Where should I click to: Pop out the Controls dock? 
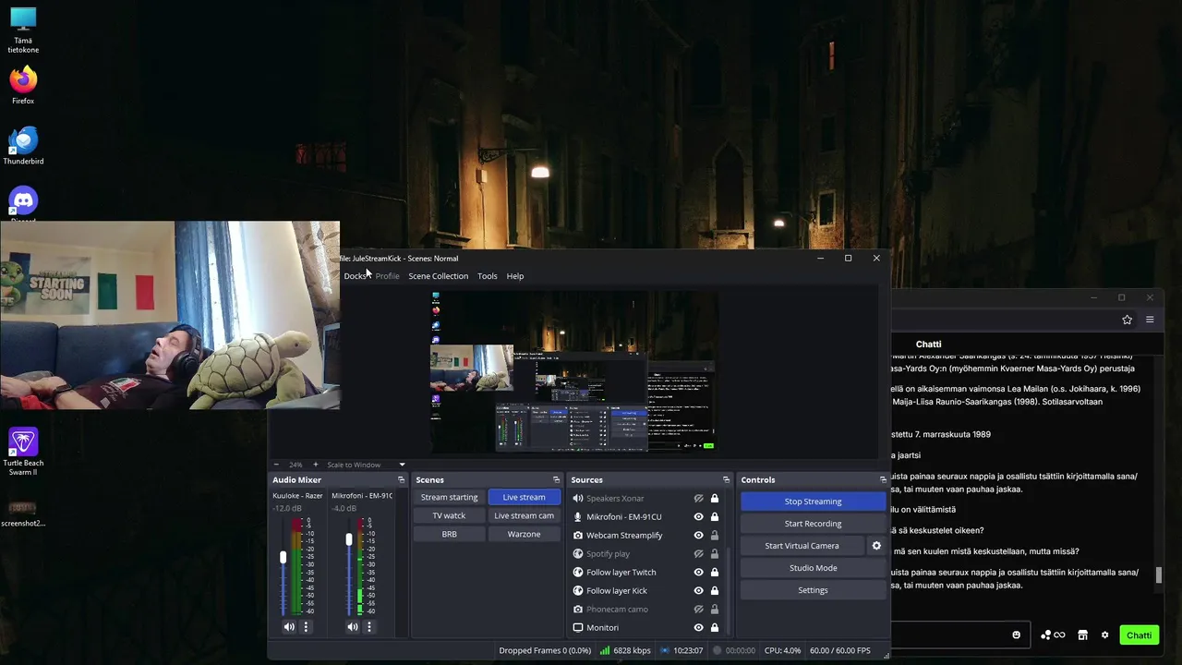[883, 480]
